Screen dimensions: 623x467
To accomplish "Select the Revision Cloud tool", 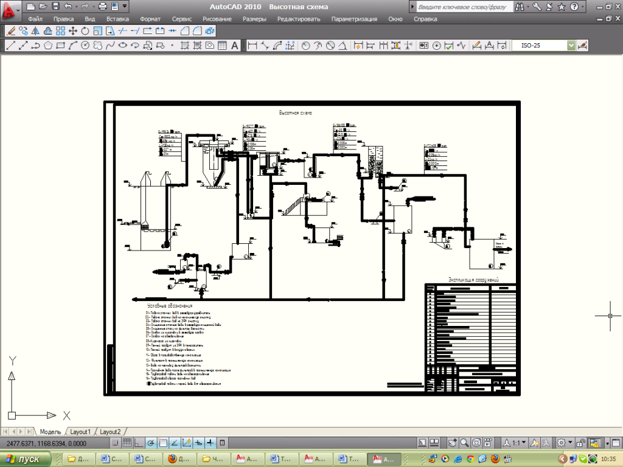I will pyautogui.click(x=98, y=46).
